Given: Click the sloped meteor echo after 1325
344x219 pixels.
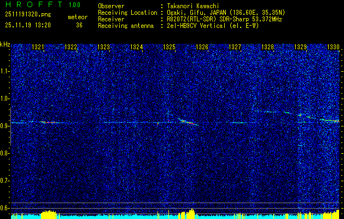Looking at the screenshot, I should [188, 122].
